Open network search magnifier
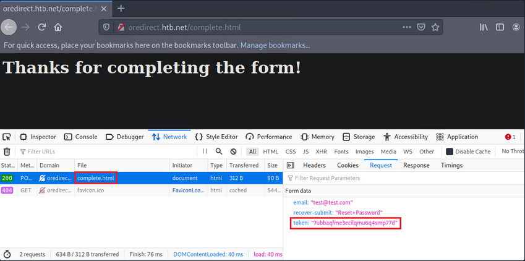This screenshot has height=261, width=525. (x=219, y=152)
